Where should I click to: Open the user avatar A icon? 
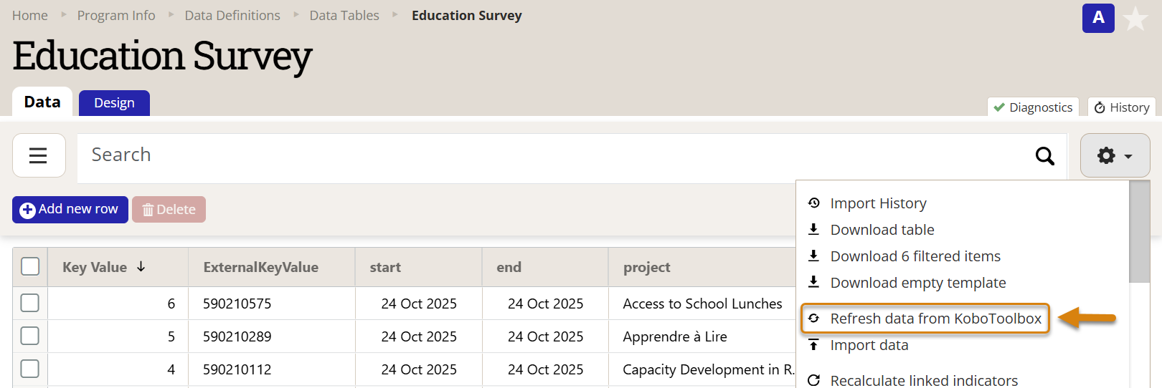1097,18
